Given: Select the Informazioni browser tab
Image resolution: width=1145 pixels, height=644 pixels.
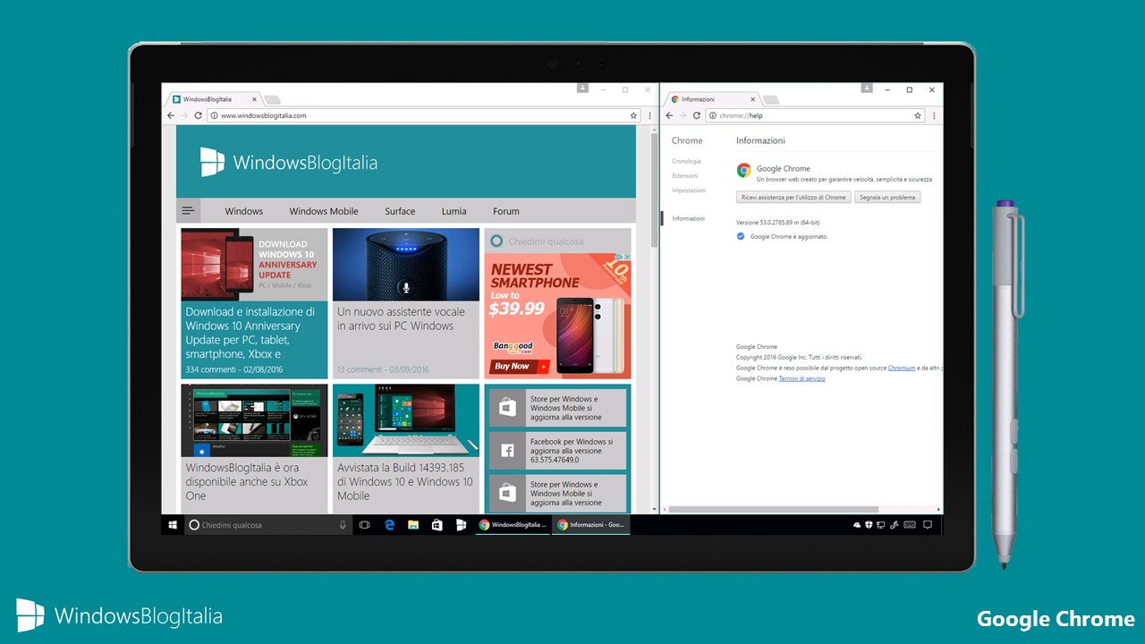Looking at the screenshot, I should coord(714,99).
